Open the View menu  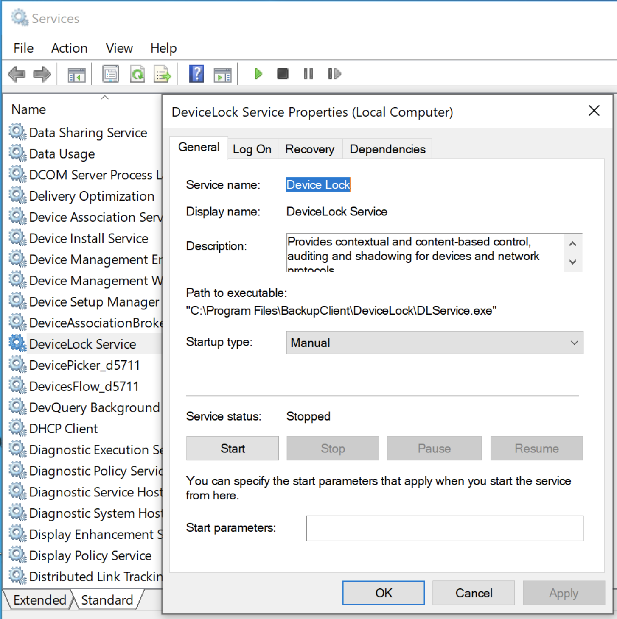[119, 48]
